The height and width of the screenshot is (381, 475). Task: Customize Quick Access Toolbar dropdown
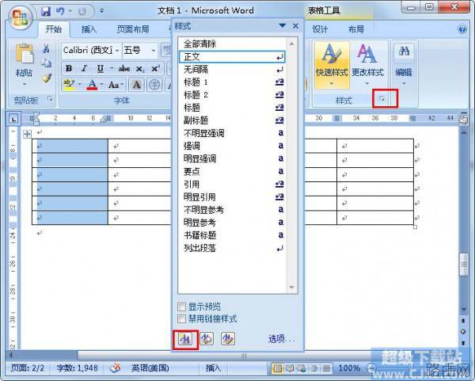point(102,11)
